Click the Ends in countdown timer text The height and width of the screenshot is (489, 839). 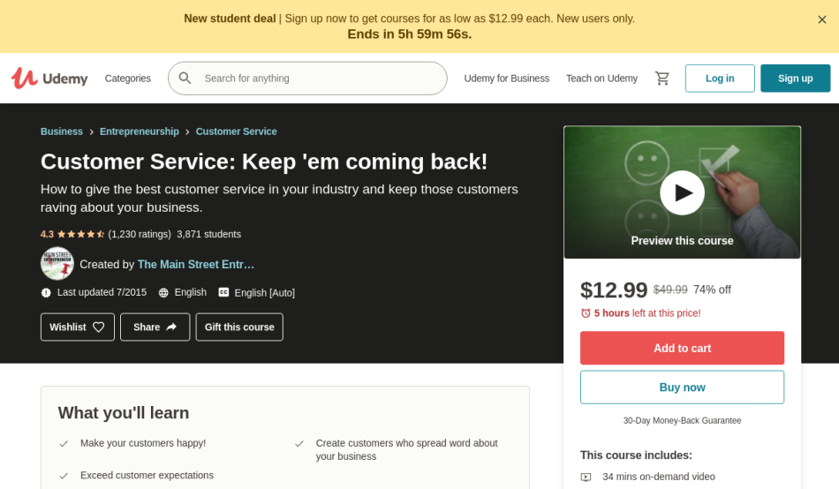(x=409, y=34)
